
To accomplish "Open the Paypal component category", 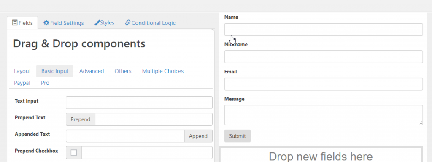I will [x=22, y=83].
